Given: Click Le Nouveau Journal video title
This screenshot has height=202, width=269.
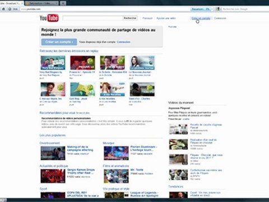Looking at the screenshot, I should click(140, 72).
